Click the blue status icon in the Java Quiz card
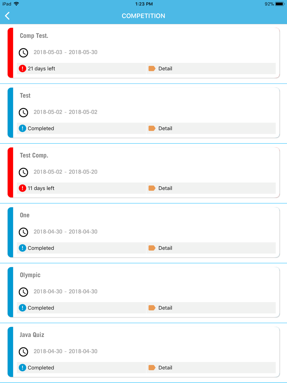 point(22,367)
